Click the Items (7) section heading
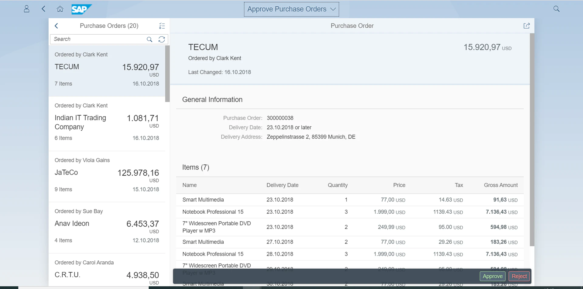583x289 pixels. [x=196, y=167]
